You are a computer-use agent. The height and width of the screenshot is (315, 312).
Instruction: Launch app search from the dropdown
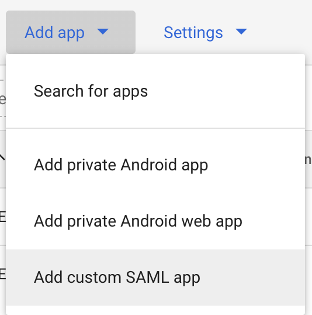pyautogui.click(x=155, y=91)
